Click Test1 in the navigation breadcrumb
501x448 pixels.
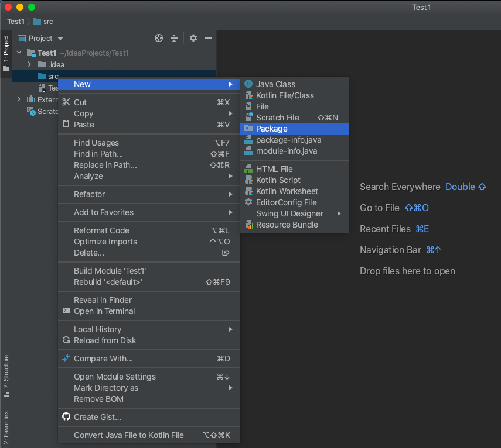16,22
